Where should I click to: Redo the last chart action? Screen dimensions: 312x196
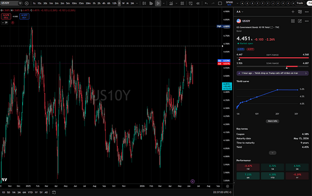pyautogui.click(x=213, y=3)
